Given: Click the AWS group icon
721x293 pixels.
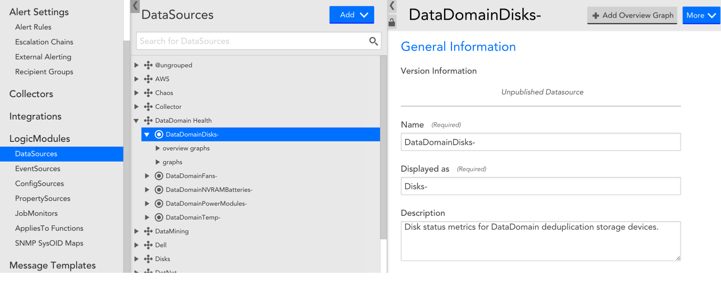Looking at the screenshot, I should [x=148, y=79].
